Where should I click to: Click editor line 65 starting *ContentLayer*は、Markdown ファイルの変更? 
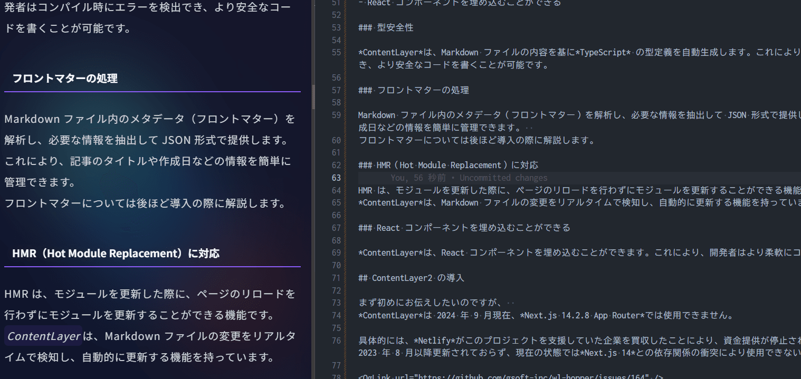click(579, 203)
